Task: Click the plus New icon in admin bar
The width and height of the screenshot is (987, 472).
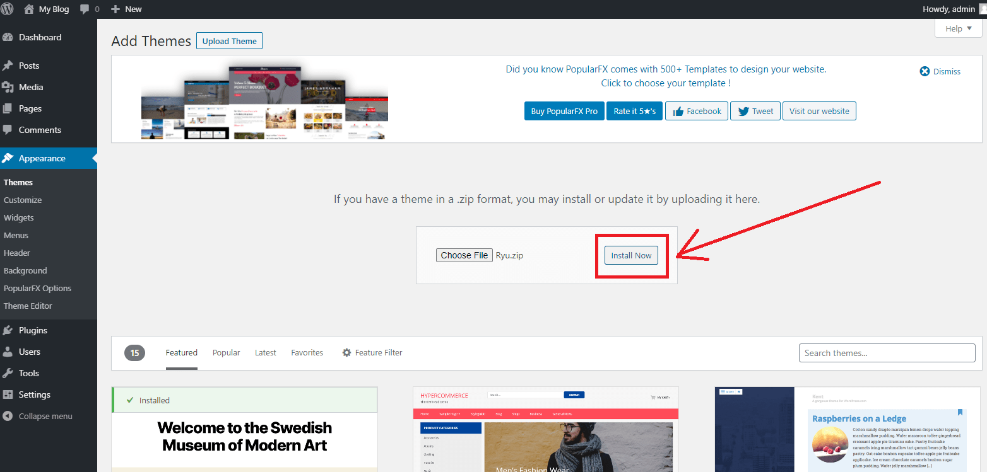Action: tap(115, 9)
